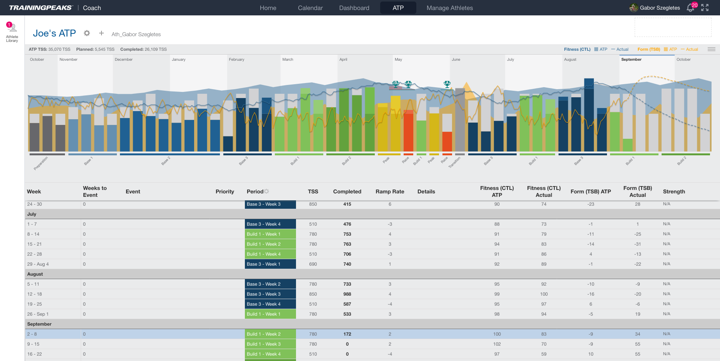This screenshot has width=720, height=361.
Task: Toggle Fitness (CTL) Actual line in legend
Action: point(620,49)
